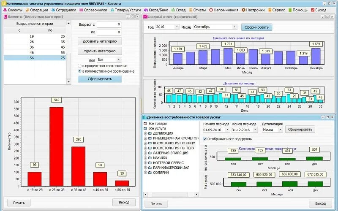Click Сформировать in Сводный отчет window
Screen dimensions: 338x211
(256, 27)
